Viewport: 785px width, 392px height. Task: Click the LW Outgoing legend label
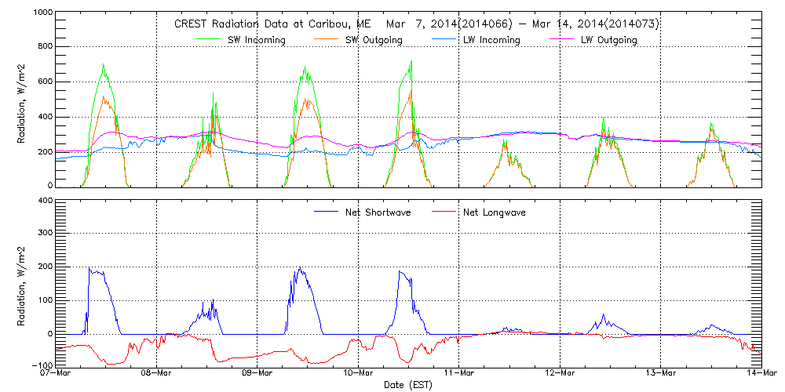608,40
